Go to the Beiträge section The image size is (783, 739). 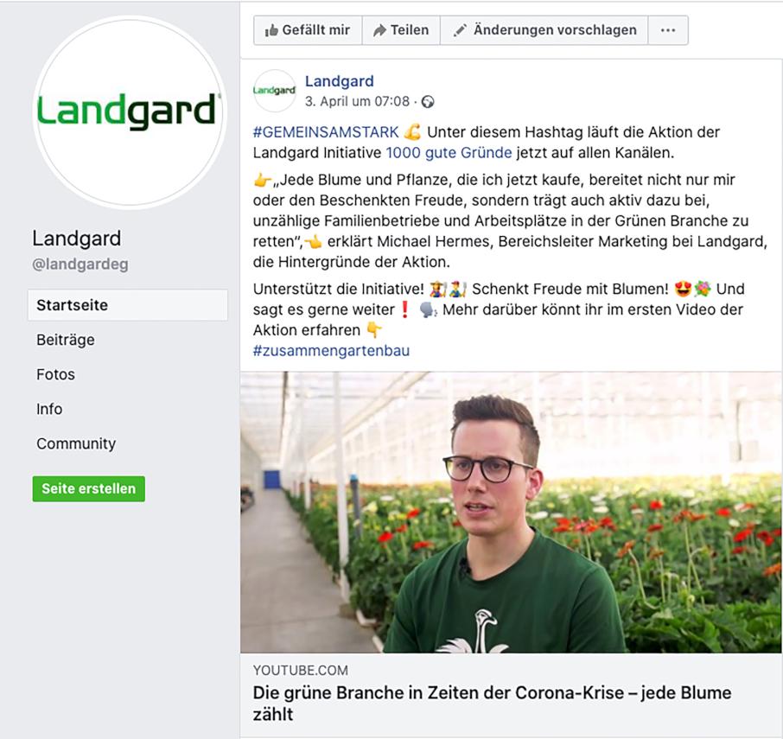66,340
